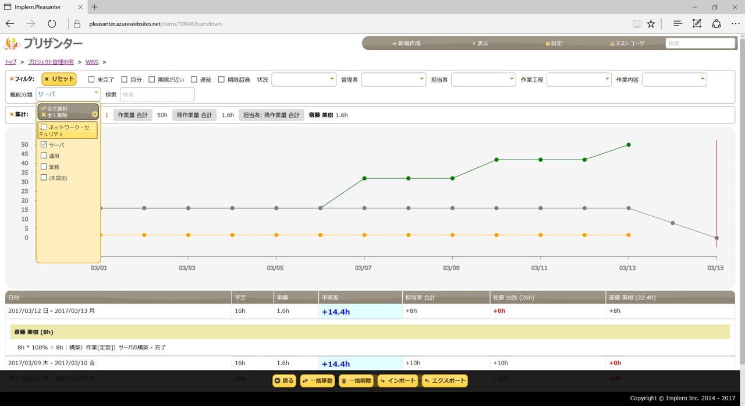This screenshot has width=745, height=406.
Task: Click the browser share icon
Action: [x=717, y=24]
